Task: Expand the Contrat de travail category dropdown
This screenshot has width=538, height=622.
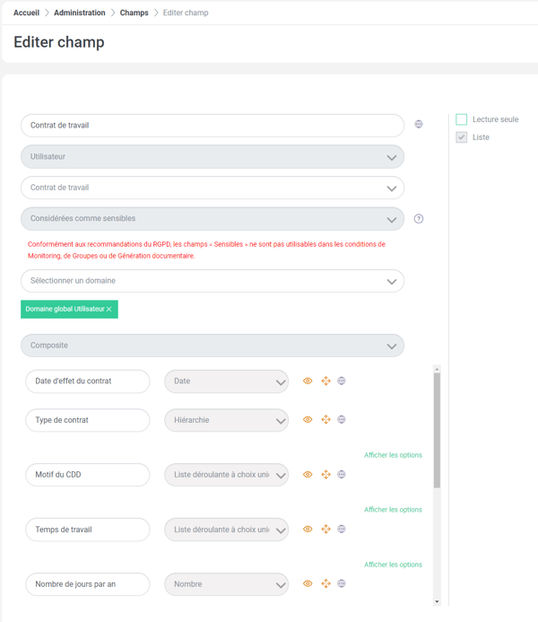Action: pyautogui.click(x=213, y=188)
